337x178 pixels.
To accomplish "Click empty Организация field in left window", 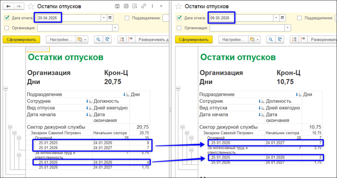I will (75, 28).
